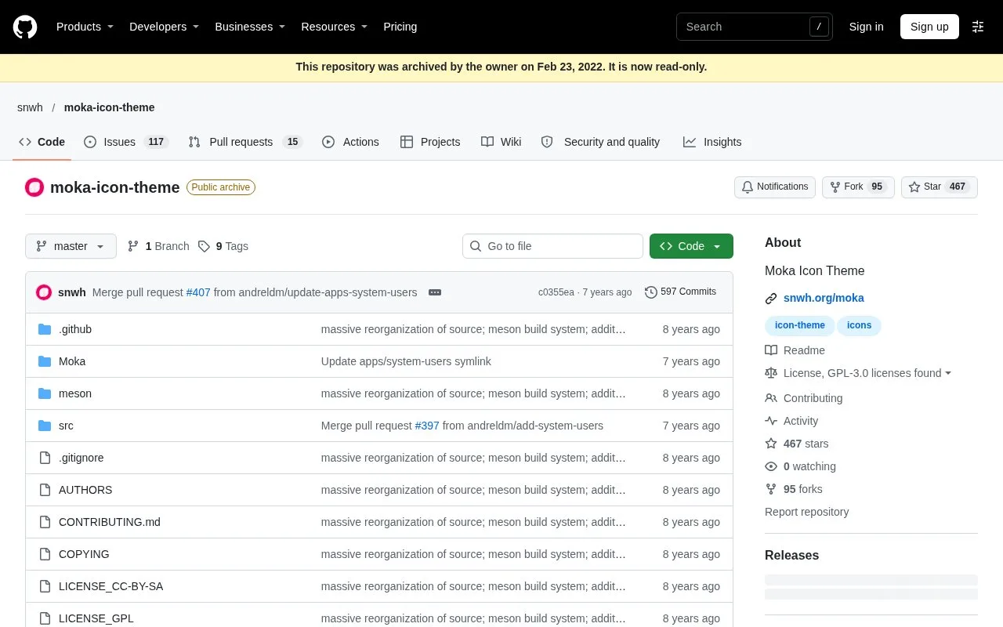
Task: Select the Code tab
Action: tap(42, 142)
